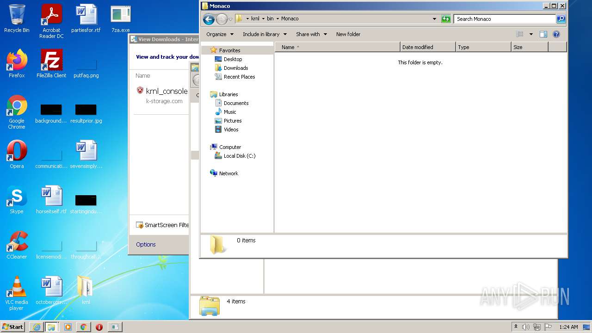
Task: Open Pictures library
Action: 233,120
